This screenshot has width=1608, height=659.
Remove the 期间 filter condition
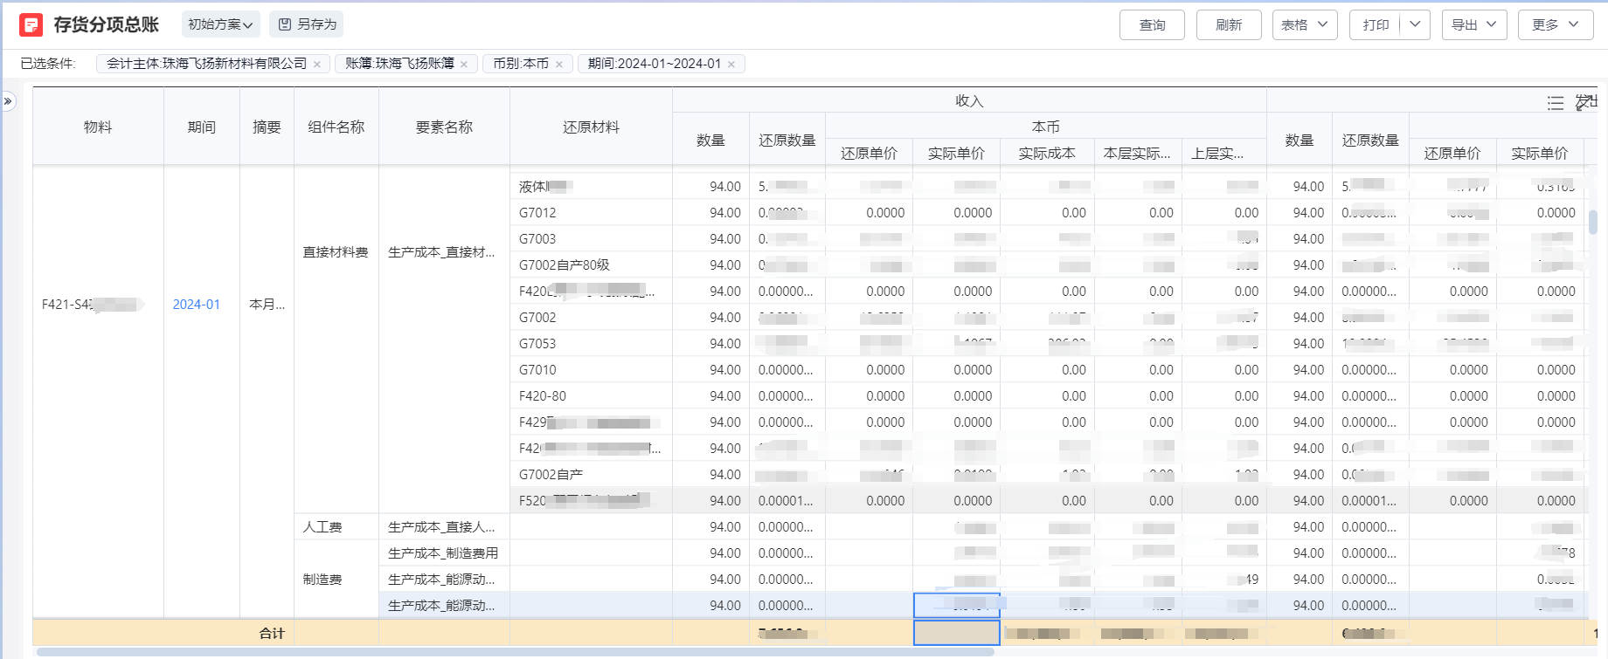click(x=731, y=64)
